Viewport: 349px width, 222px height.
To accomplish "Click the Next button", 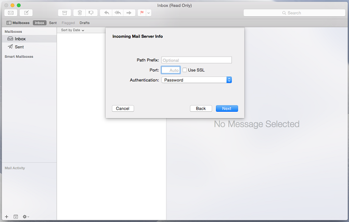I will click(x=226, y=108).
